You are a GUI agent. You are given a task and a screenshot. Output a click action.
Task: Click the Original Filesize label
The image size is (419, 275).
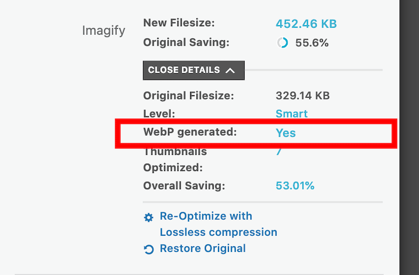pos(189,96)
